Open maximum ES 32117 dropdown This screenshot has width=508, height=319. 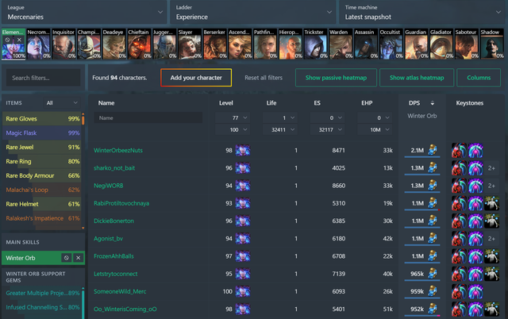[327, 129]
